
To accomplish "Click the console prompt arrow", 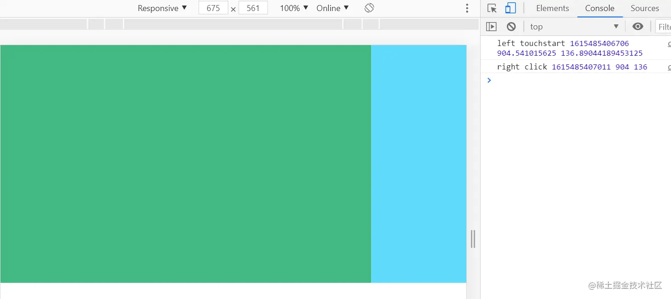I will point(489,80).
